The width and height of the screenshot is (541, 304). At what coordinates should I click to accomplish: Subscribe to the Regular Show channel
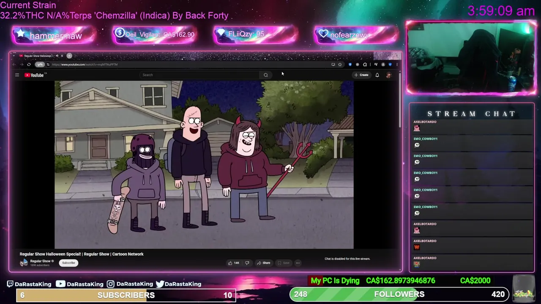coord(68,263)
